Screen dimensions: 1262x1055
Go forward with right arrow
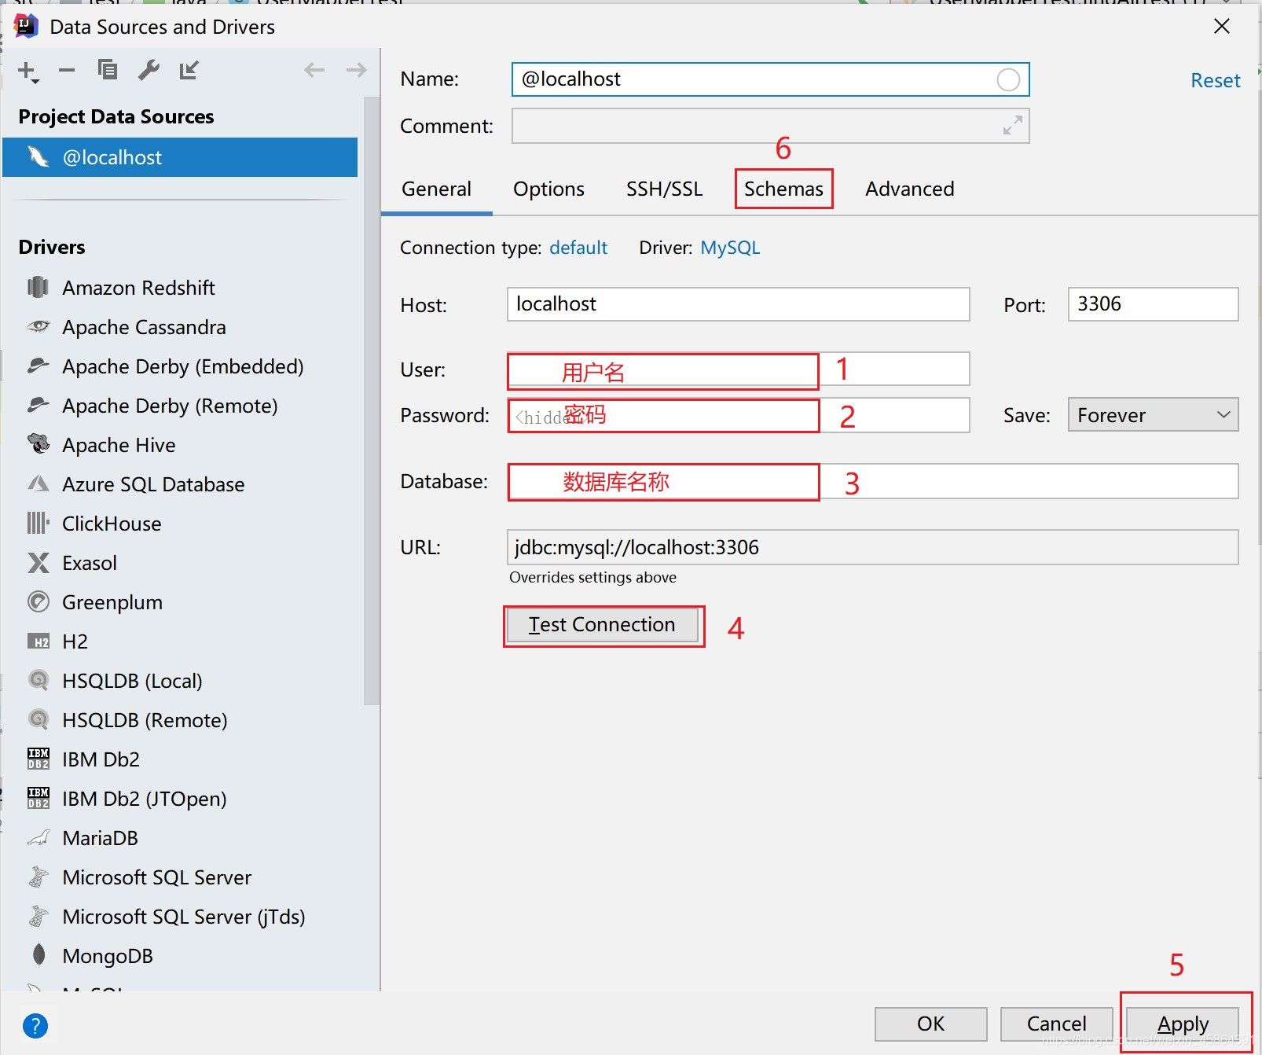356,70
